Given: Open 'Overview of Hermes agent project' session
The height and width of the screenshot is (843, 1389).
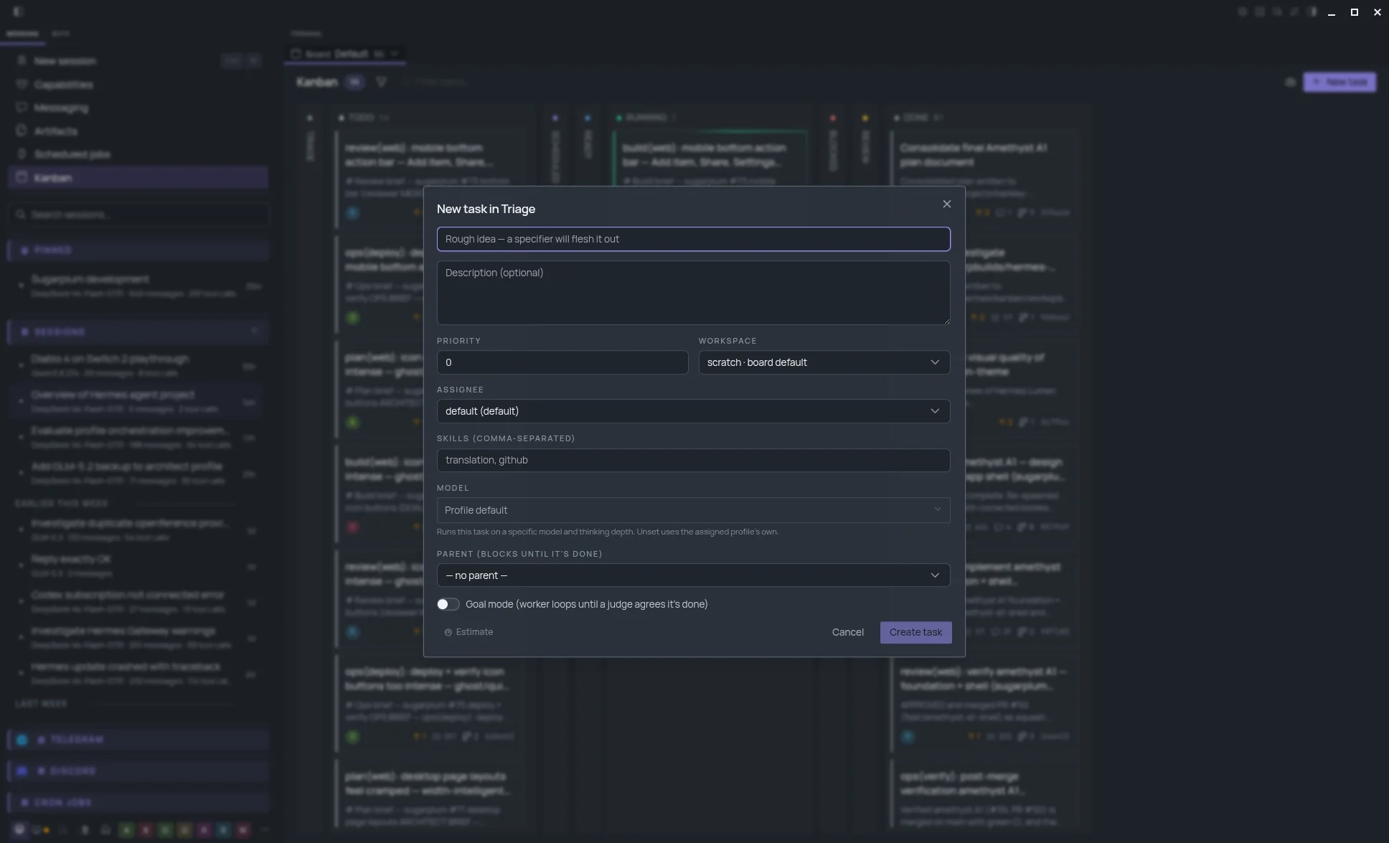Looking at the screenshot, I should pyautogui.click(x=138, y=401).
